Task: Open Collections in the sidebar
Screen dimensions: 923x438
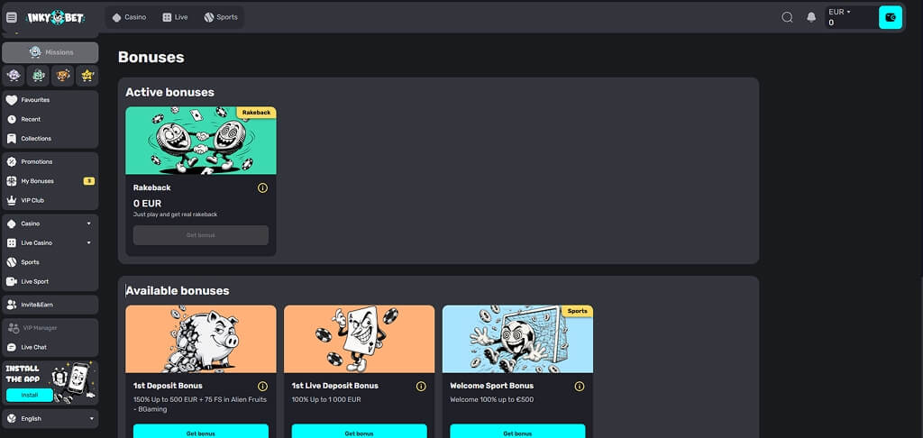Action: 50,139
